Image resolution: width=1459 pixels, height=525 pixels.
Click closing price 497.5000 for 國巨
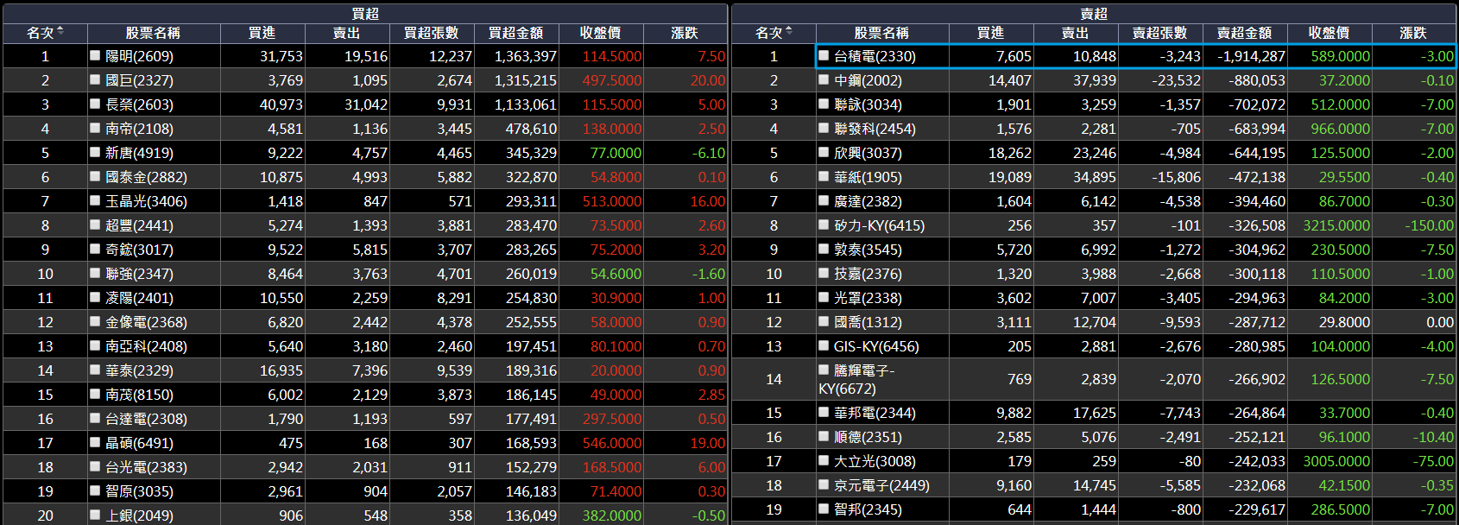[612, 80]
